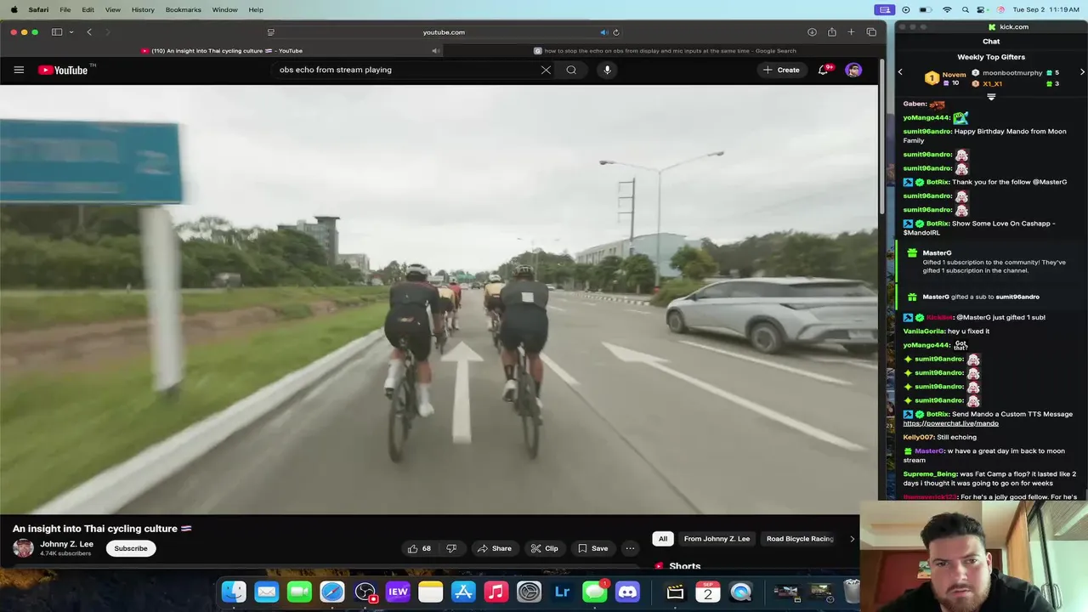The height and width of the screenshot is (612, 1088).
Task: Open Calendar from the Dock
Action: pyautogui.click(x=707, y=592)
